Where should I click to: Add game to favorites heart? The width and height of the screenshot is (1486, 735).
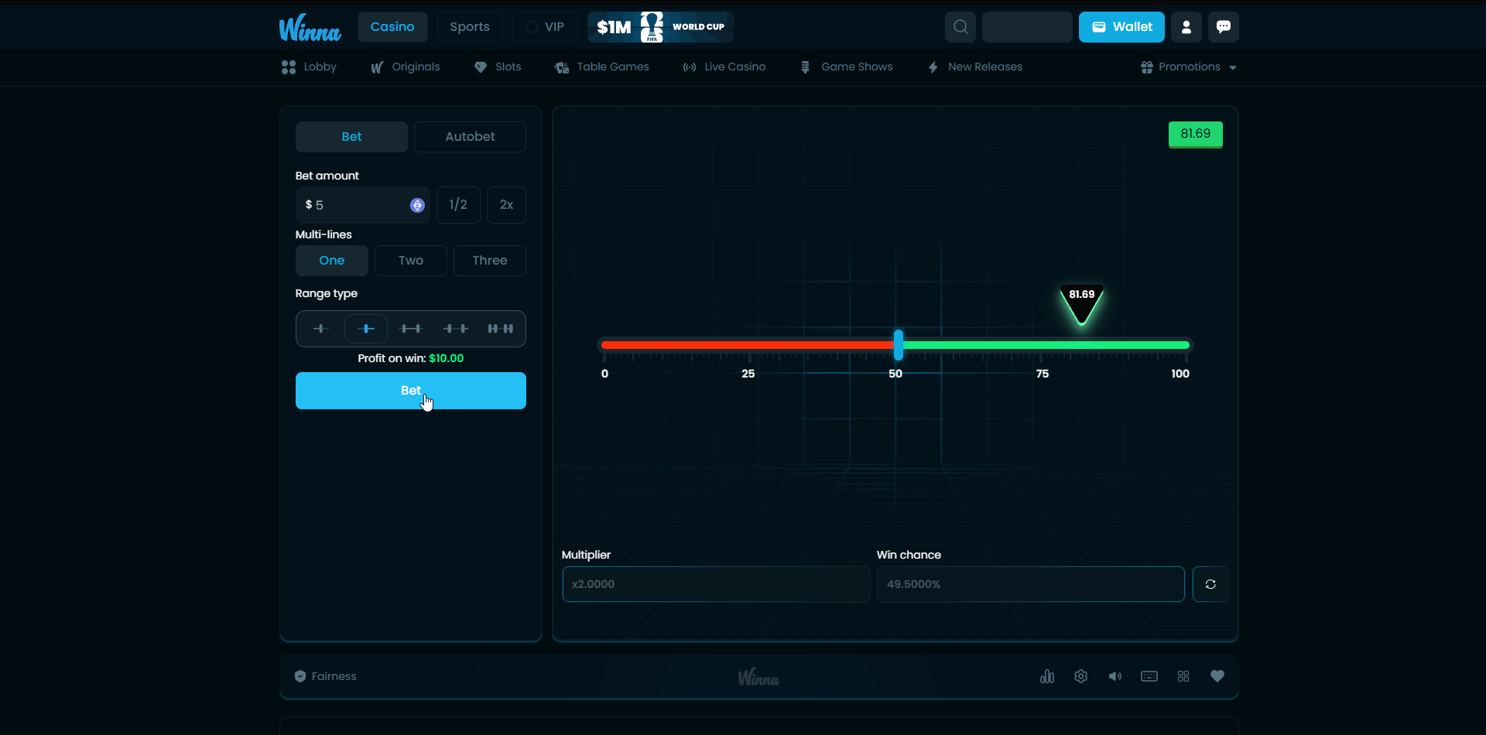coord(1217,676)
